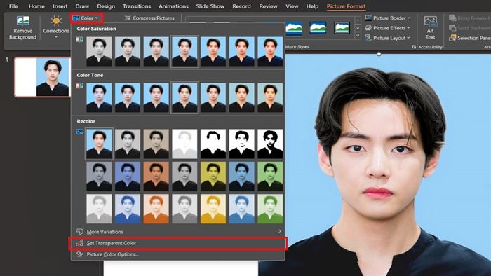Expand the Picture Border dropdown
This screenshot has width=491, height=276.
[x=387, y=18]
